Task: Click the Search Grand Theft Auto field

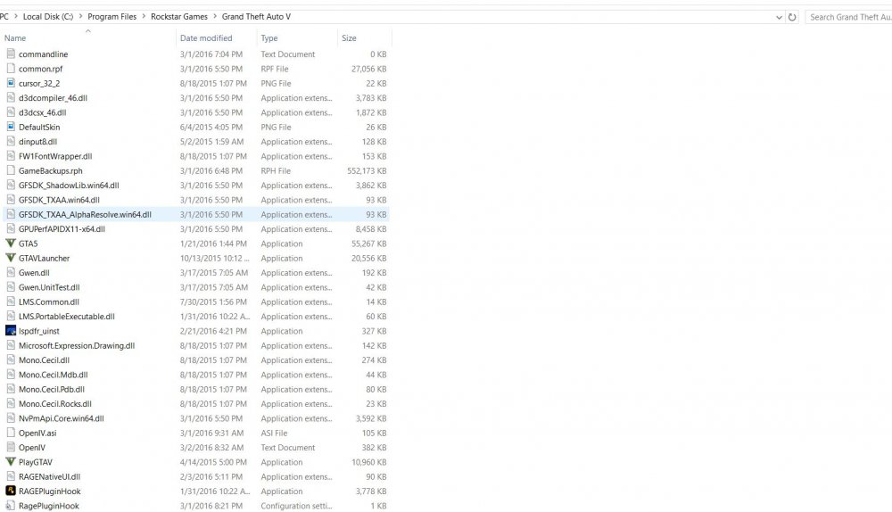Action: (x=848, y=17)
